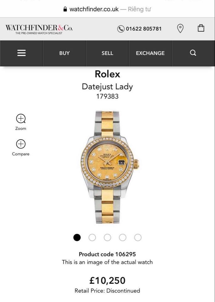Screen dimensions: 215x302
Task: Tap the padlock icon in address bar
Action: coord(65,9)
